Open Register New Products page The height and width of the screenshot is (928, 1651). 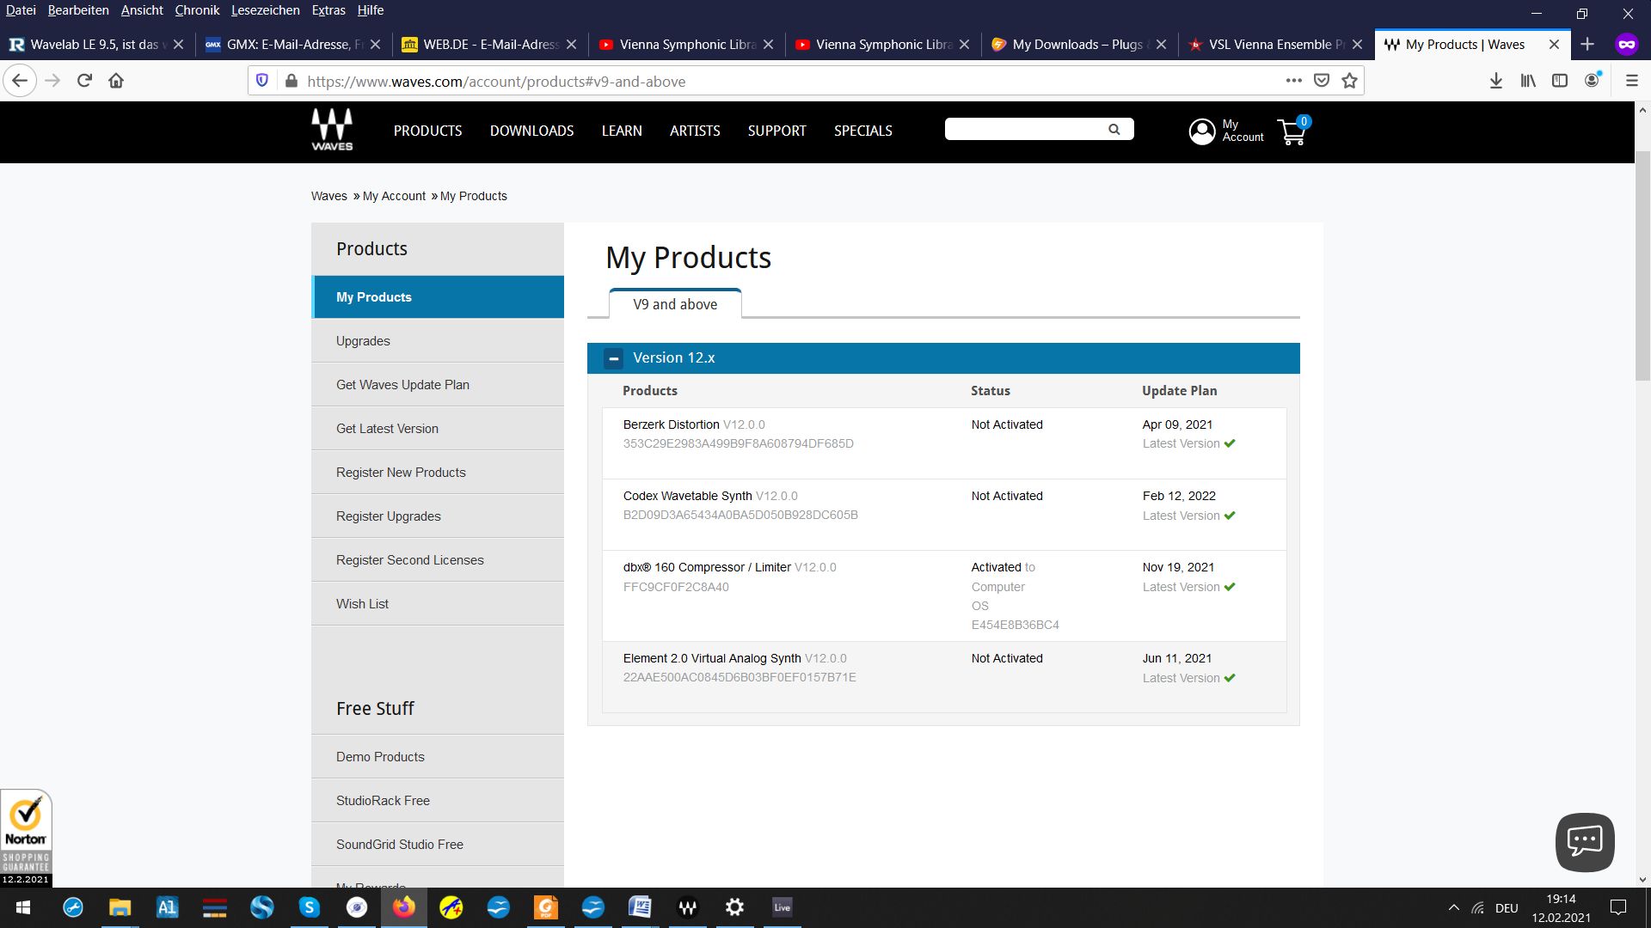pos(438,473)
